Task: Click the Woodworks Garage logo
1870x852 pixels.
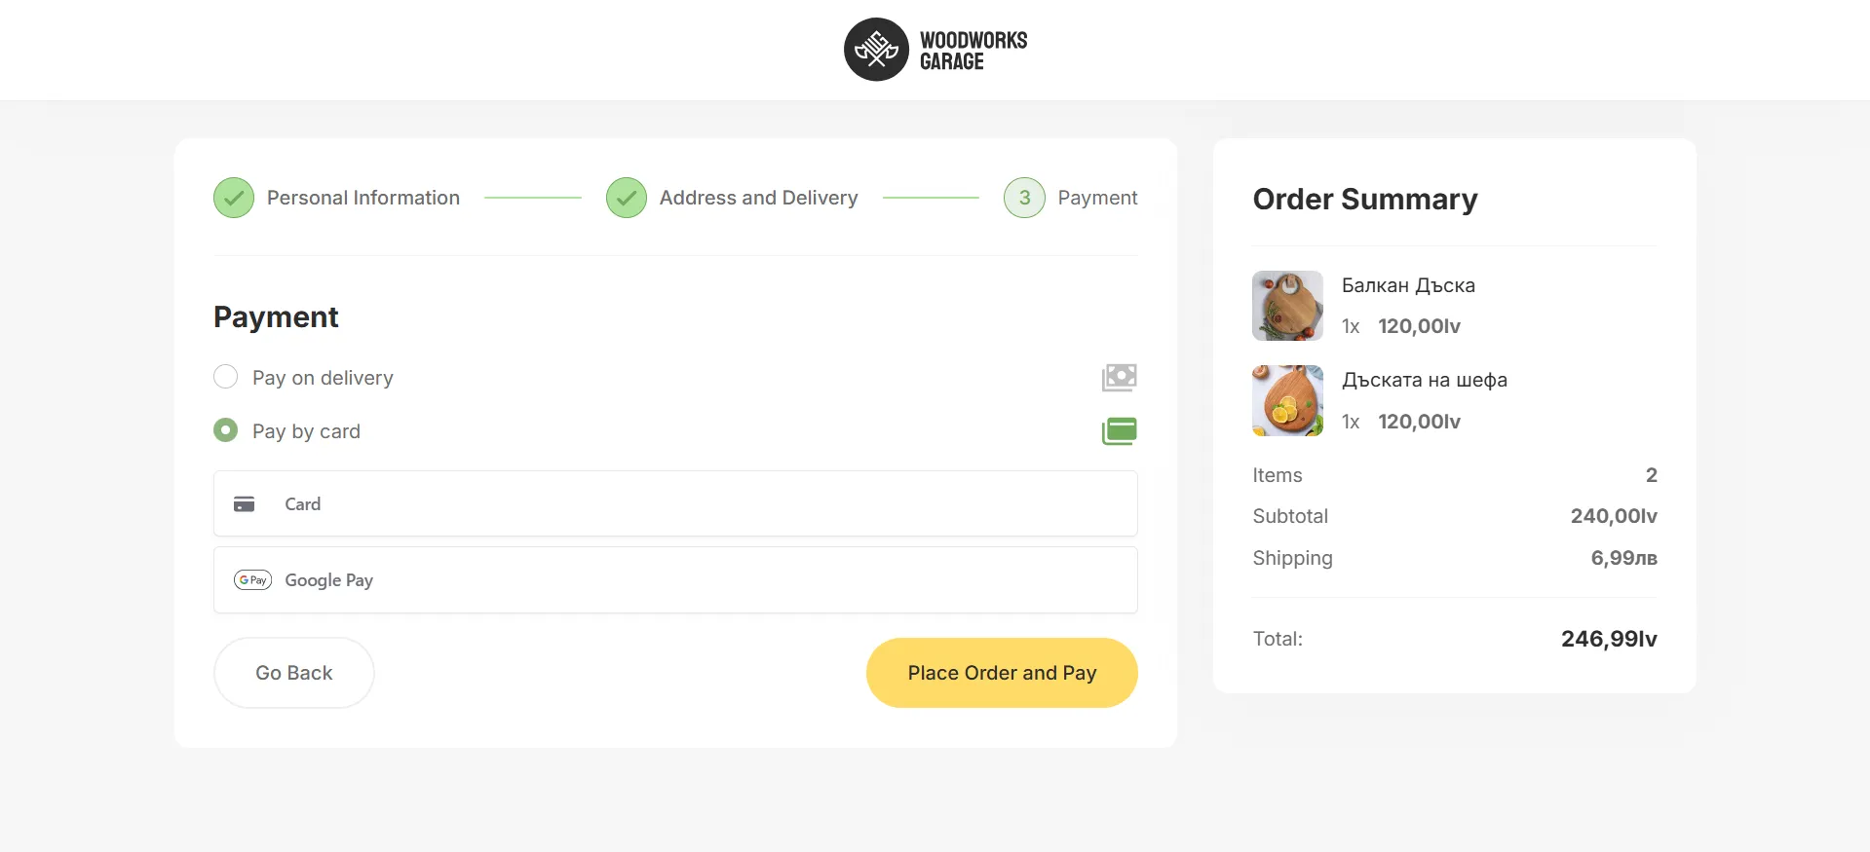Action: [935, 50]
